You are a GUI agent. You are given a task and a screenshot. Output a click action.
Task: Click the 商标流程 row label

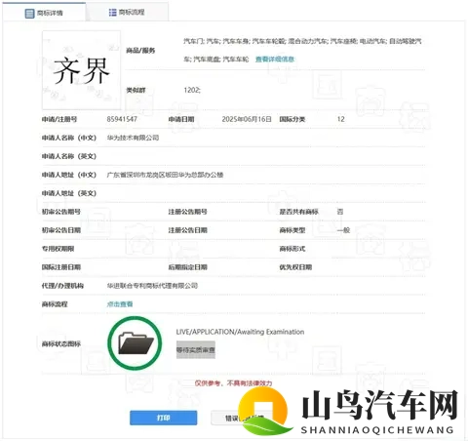pos(55,304)
